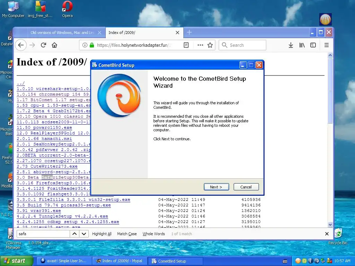This screenshot has height=266, width=355.
Task: Click Next in CometBird Setup wizard
Action: [216, 187]
